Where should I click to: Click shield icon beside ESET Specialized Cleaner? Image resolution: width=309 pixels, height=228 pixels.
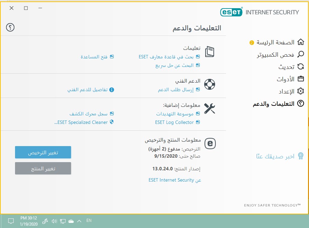[112, 122]
